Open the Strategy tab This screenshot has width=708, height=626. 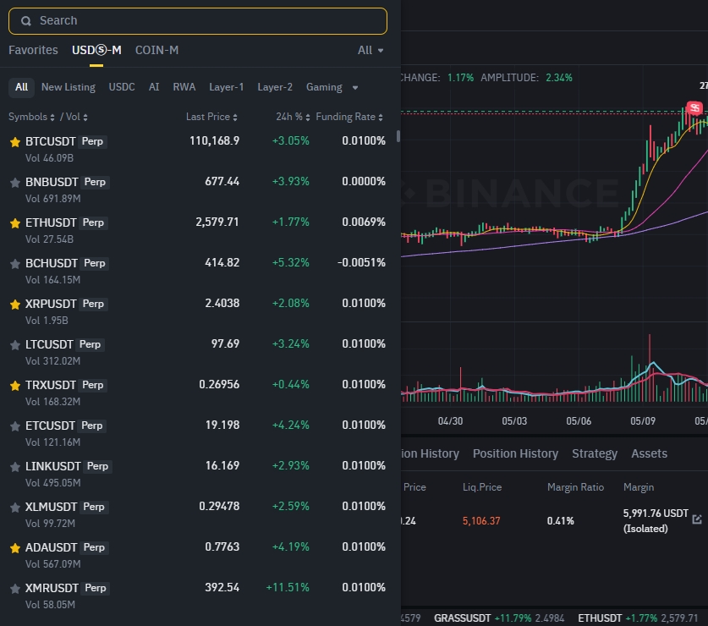594,453
